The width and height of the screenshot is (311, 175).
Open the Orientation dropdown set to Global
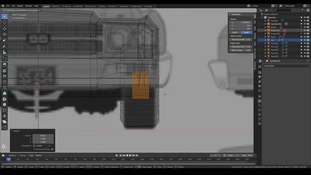coord(42,146)
